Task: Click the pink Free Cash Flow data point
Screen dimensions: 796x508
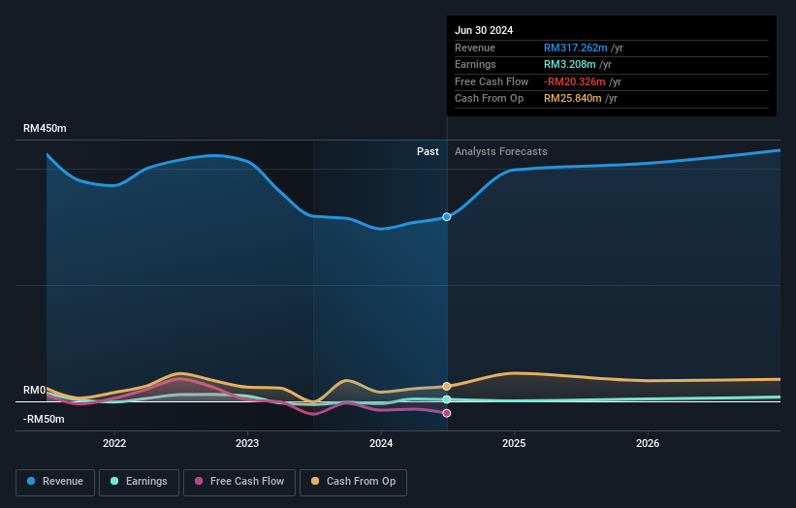Action: pyautogui.click(x=447, y=413)
